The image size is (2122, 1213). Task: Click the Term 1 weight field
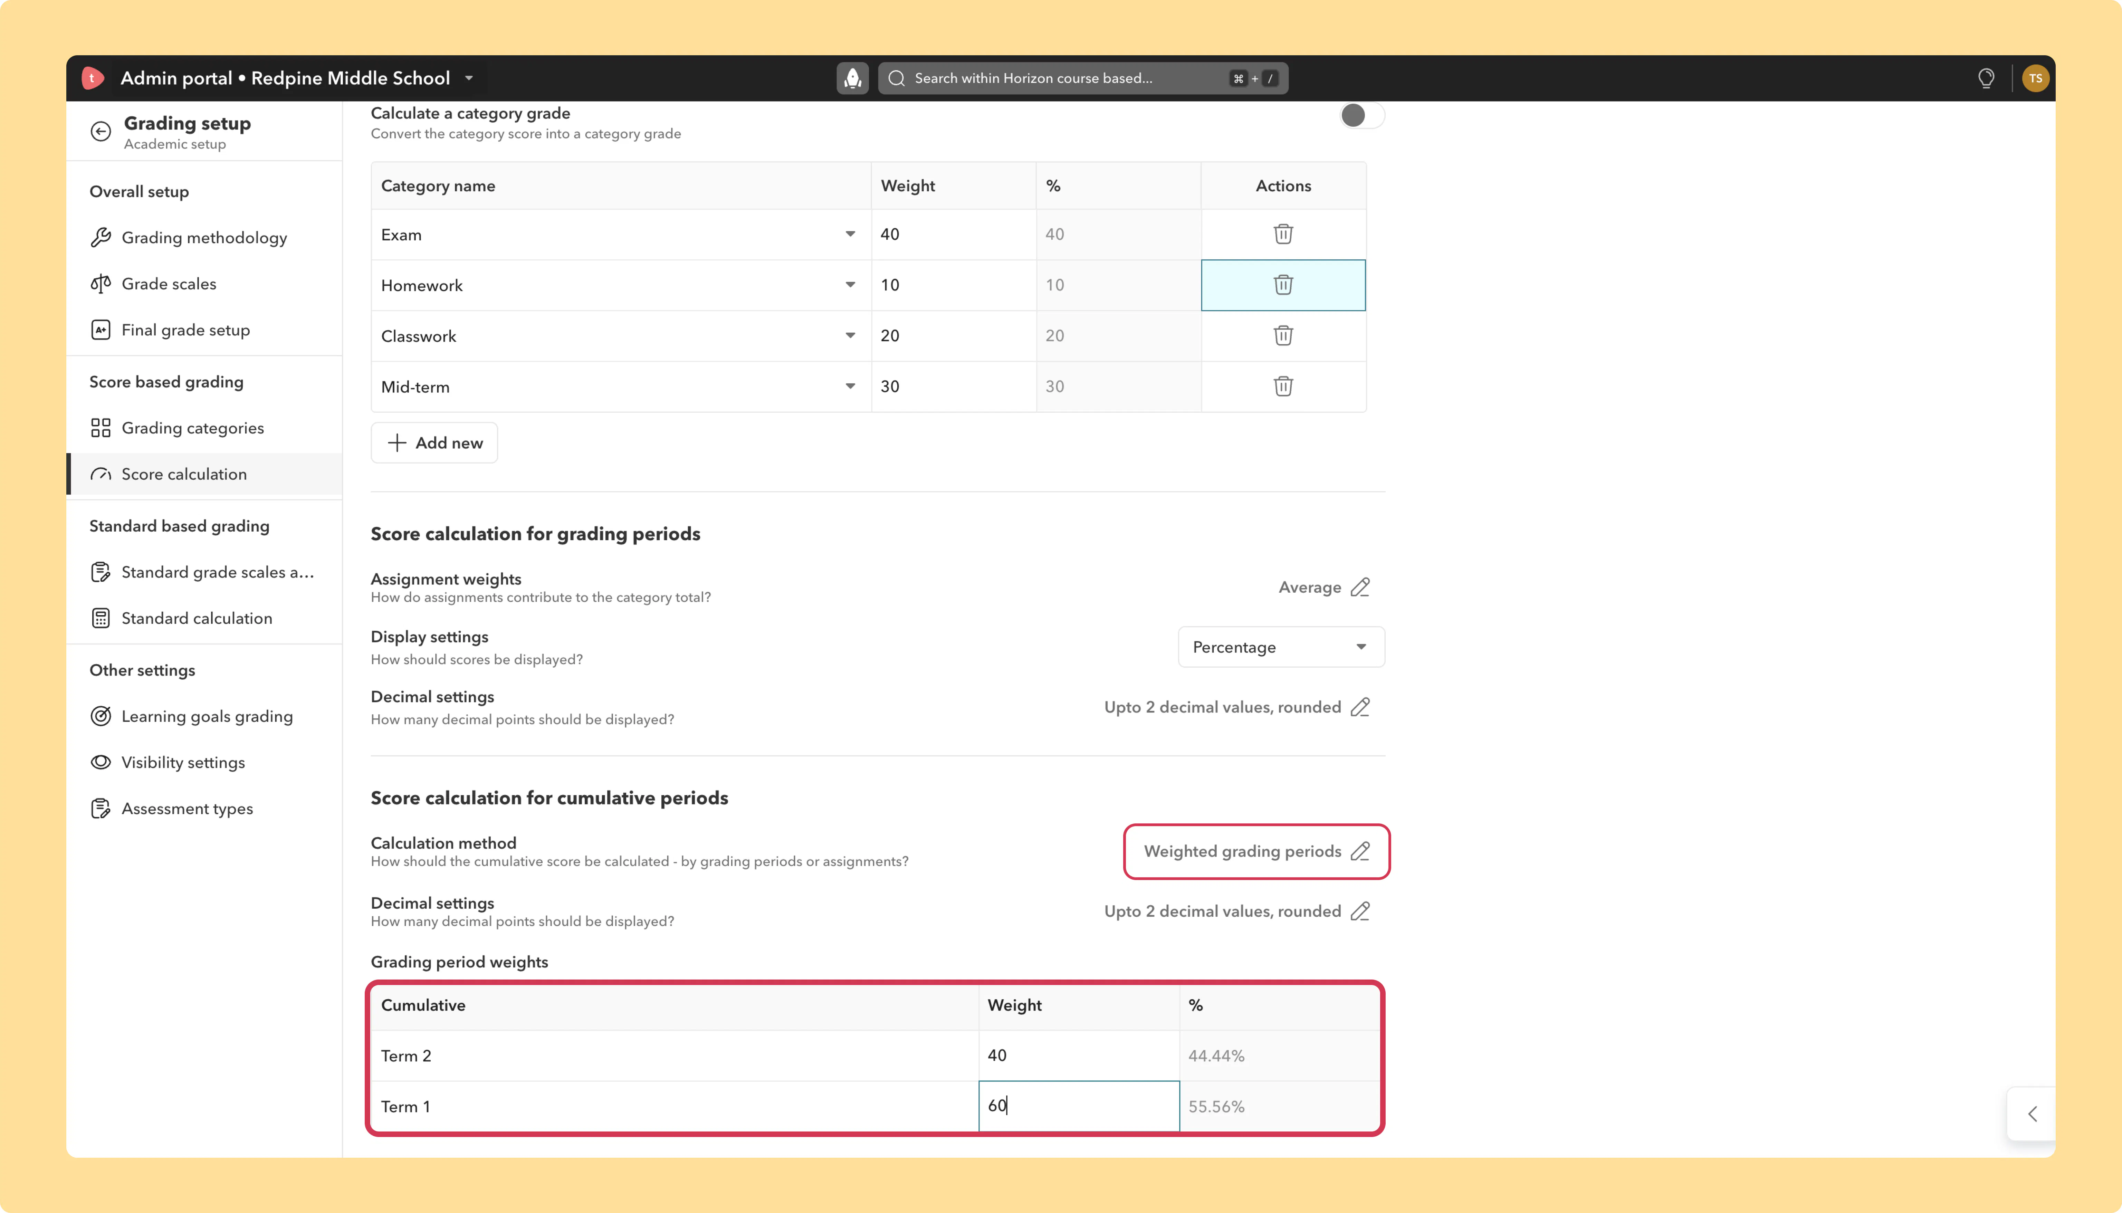pyautogui.click(x=1079, y=1106)
